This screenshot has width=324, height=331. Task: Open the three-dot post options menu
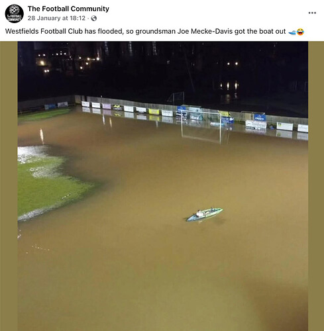pos(312,13)
